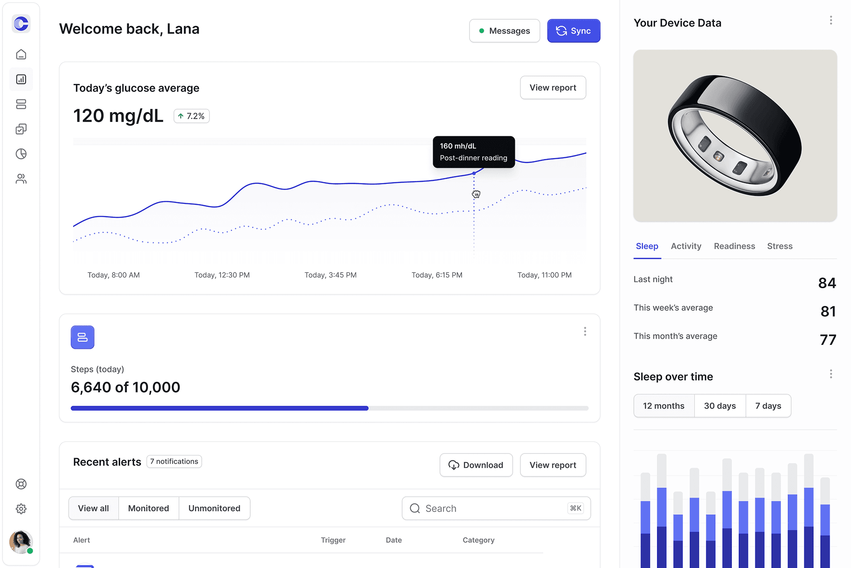Click the alerts Search field
Image resolution: width=851 pixels, height=568 pixels.
pos(496,508)
